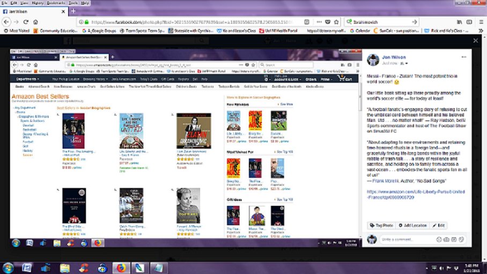Click the Firefox search box
The height and width of the screenshot is (274, 487).
click(x=382, y=22)
